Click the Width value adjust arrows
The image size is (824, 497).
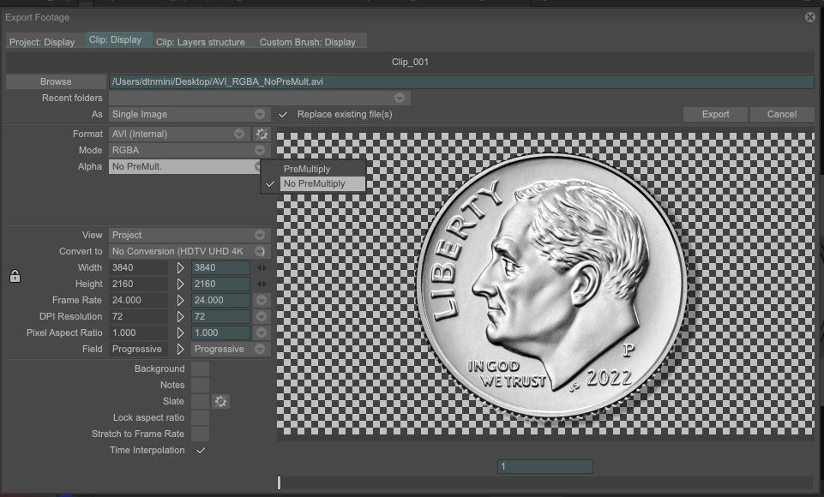(x=262, y=268)
